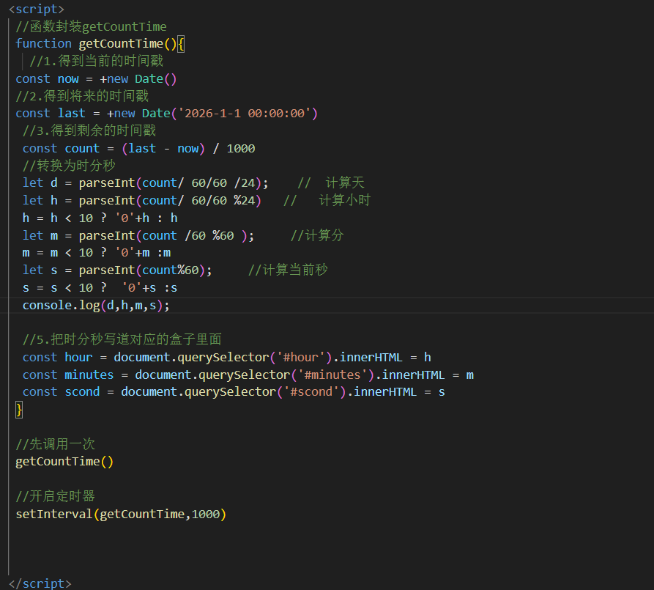Click '.innerHTML = h' on the hour line
654x590 pixels.
coord(382,358)
